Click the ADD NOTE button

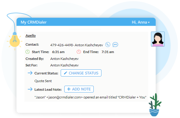(x=79, y=89)
